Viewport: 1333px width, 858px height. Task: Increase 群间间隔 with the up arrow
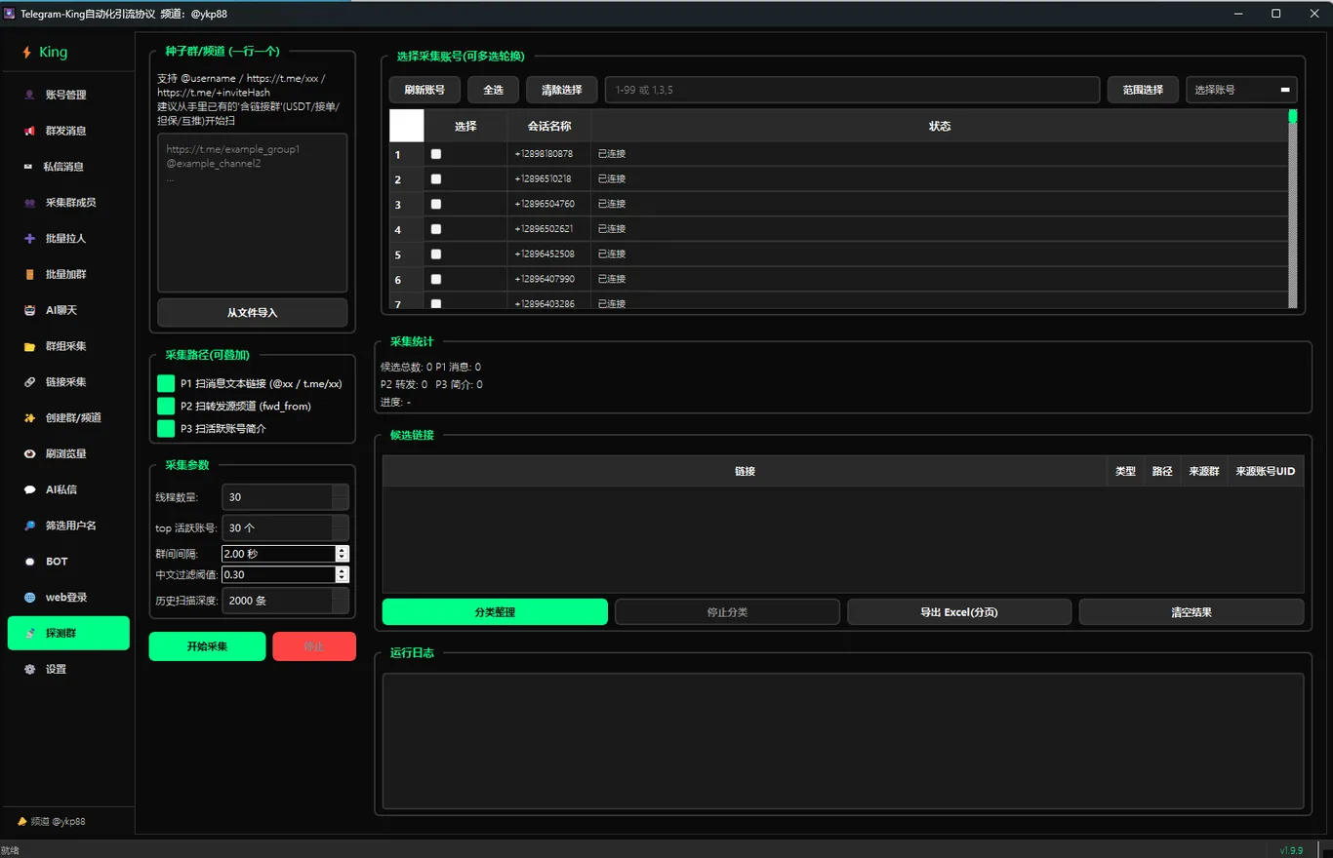tap(342, 550)
